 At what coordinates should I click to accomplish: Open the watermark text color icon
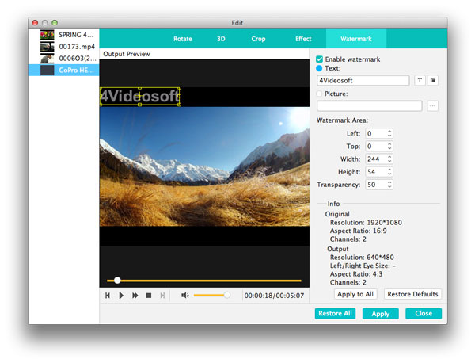point(432,80)
